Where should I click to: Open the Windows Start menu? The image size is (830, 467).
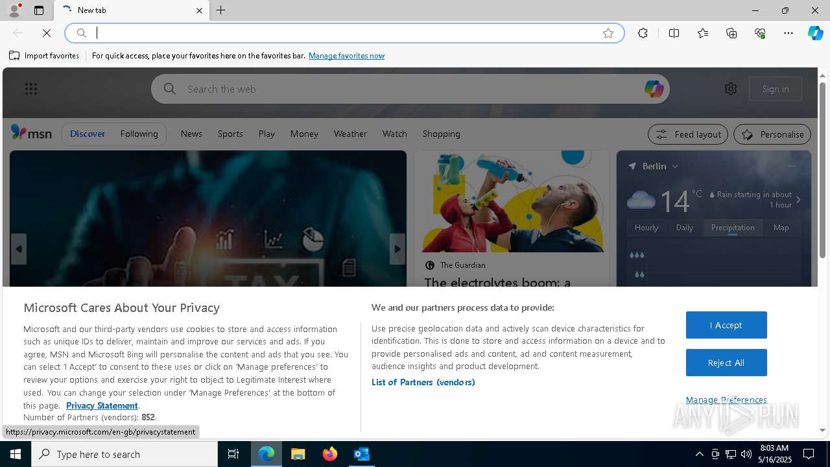pos(16,454)
